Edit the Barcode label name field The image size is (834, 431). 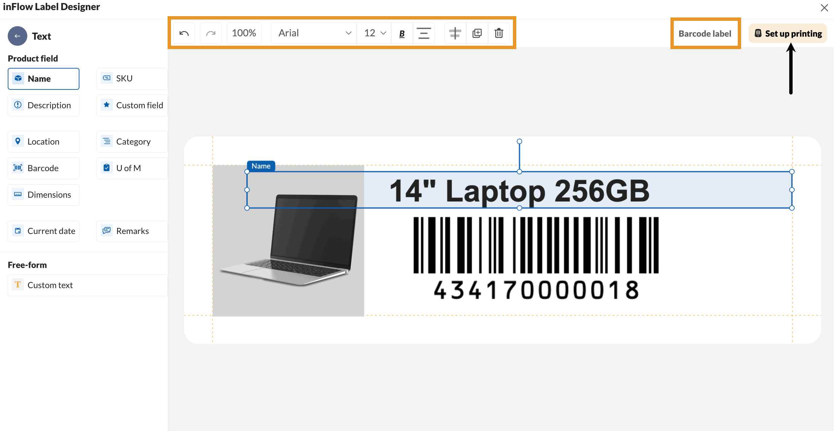click(705, 34)
